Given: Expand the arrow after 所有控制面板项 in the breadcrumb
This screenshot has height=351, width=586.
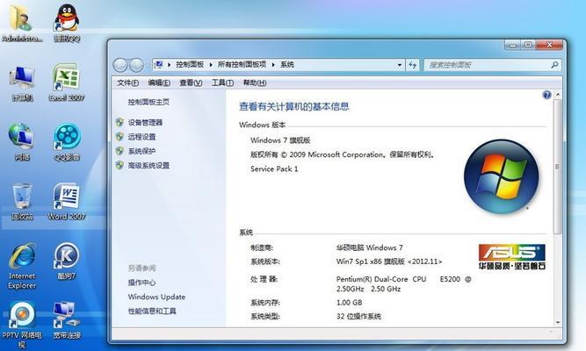Looking at the screenshot, I should pyautogui.click(x=273, y=65).
